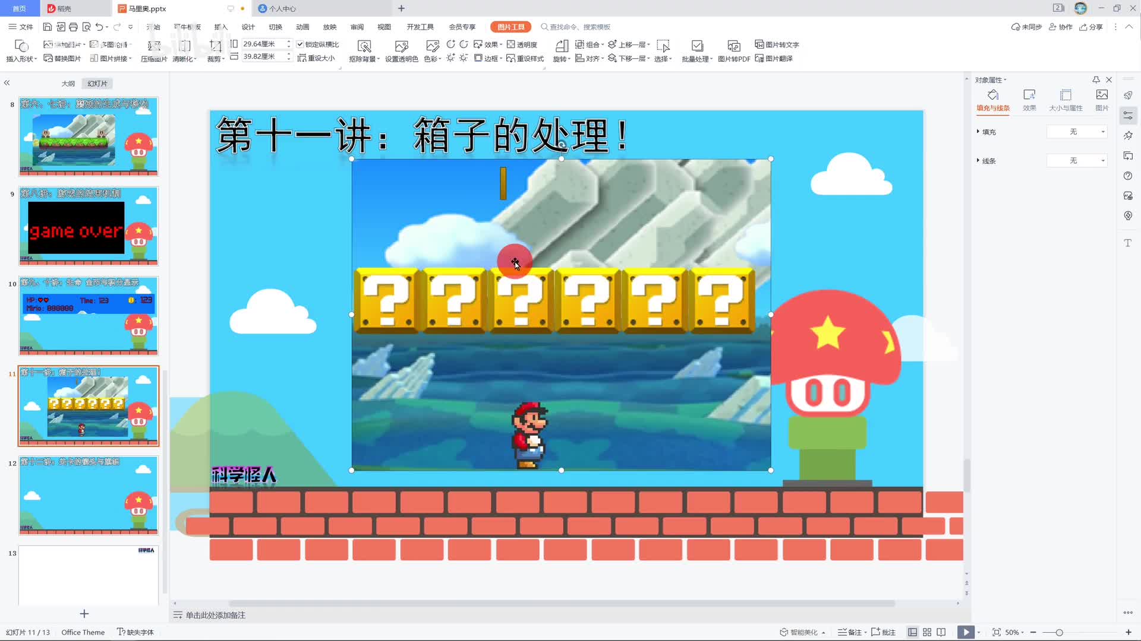Switch to the 会员专享 member exclusive tab

click(x=462, y=27)
